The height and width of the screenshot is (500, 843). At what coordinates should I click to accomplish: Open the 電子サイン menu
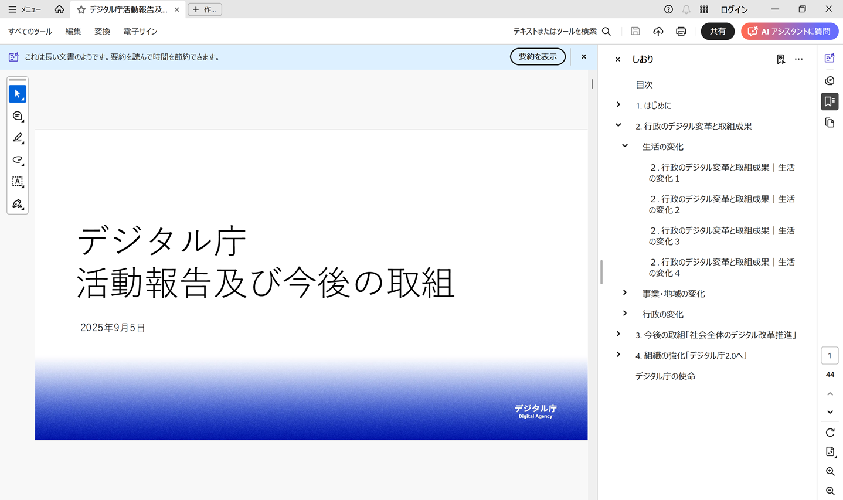[x=140, y=32]
